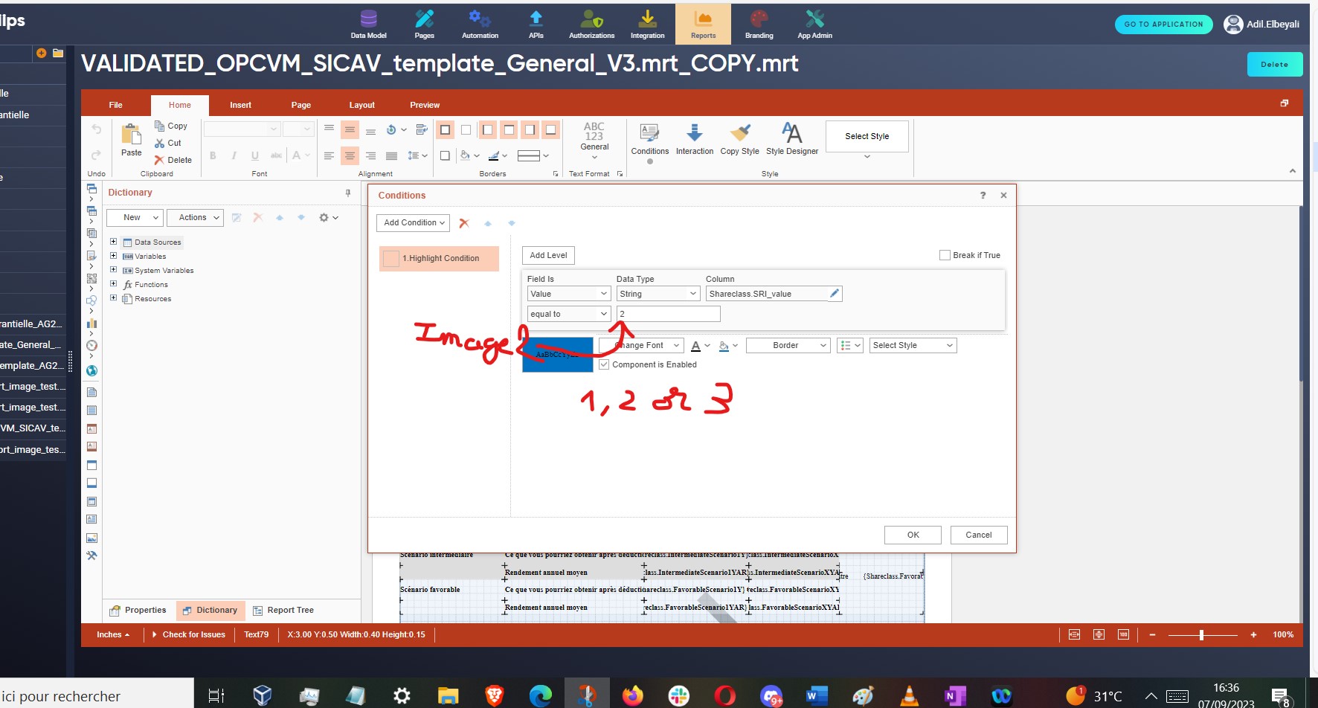Open the New dropdown in Dictionary
The image size is (1318, 708).
pyautogui.click(x=135, y=217)
